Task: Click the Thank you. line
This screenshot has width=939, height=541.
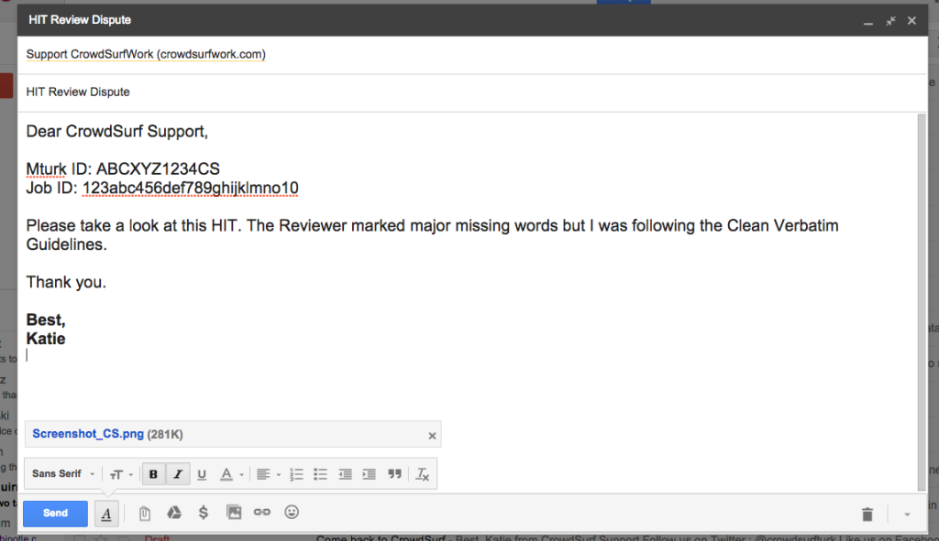Action: pyautogui.click(x=66, y=282)
